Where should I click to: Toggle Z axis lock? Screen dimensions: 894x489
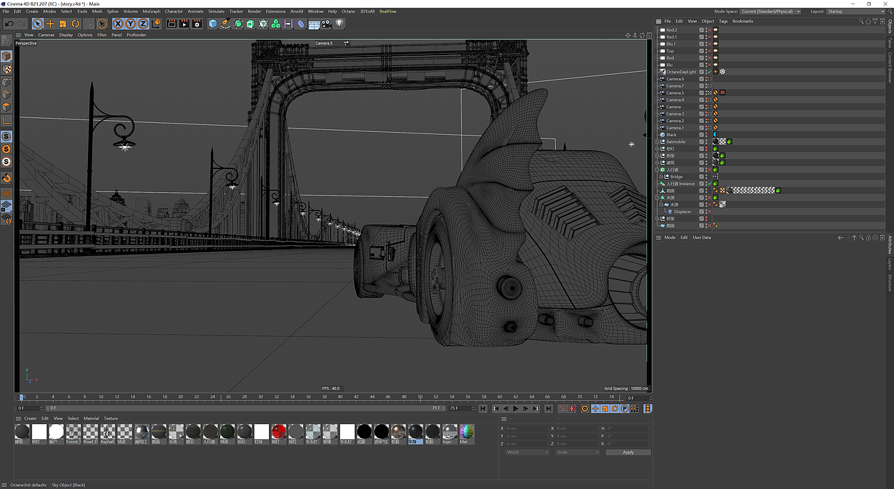point(143,24)
